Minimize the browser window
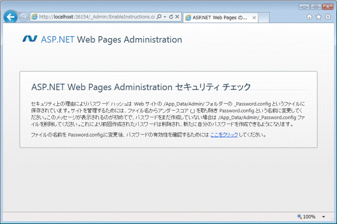 tap(304, 7)
